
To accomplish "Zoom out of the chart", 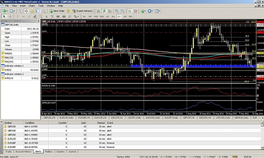I will tap(122, 11).
